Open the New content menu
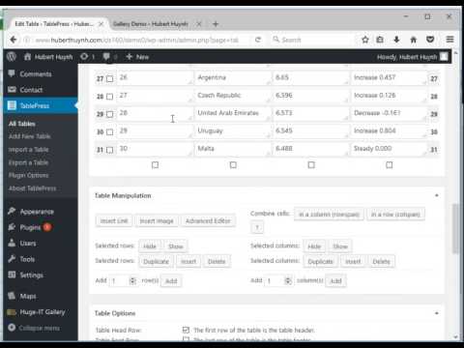This screenshot has width=464, height=348. (137, 57)
